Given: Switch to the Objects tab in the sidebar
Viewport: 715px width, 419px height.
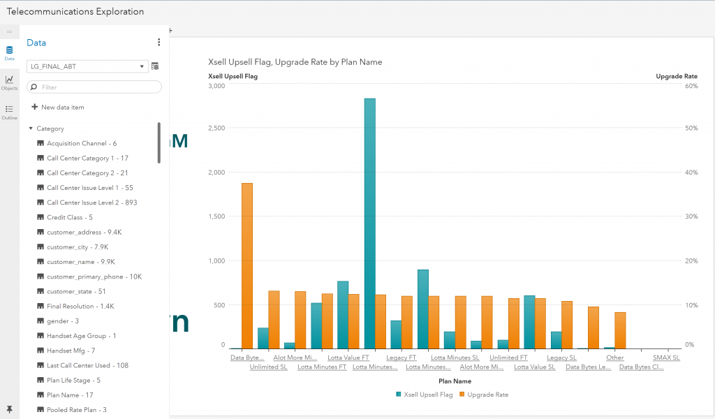Looking at the screenshot, I should pyautogui.click(x=9, y=83).
